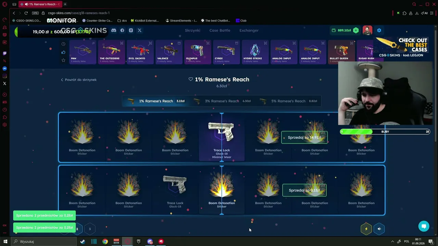View the CYREX drop card
The image size is (438, 246).
click(x=226, y=52)
